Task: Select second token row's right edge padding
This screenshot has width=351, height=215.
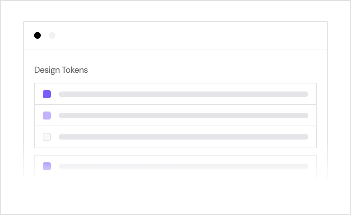Action: coord(312,115)
